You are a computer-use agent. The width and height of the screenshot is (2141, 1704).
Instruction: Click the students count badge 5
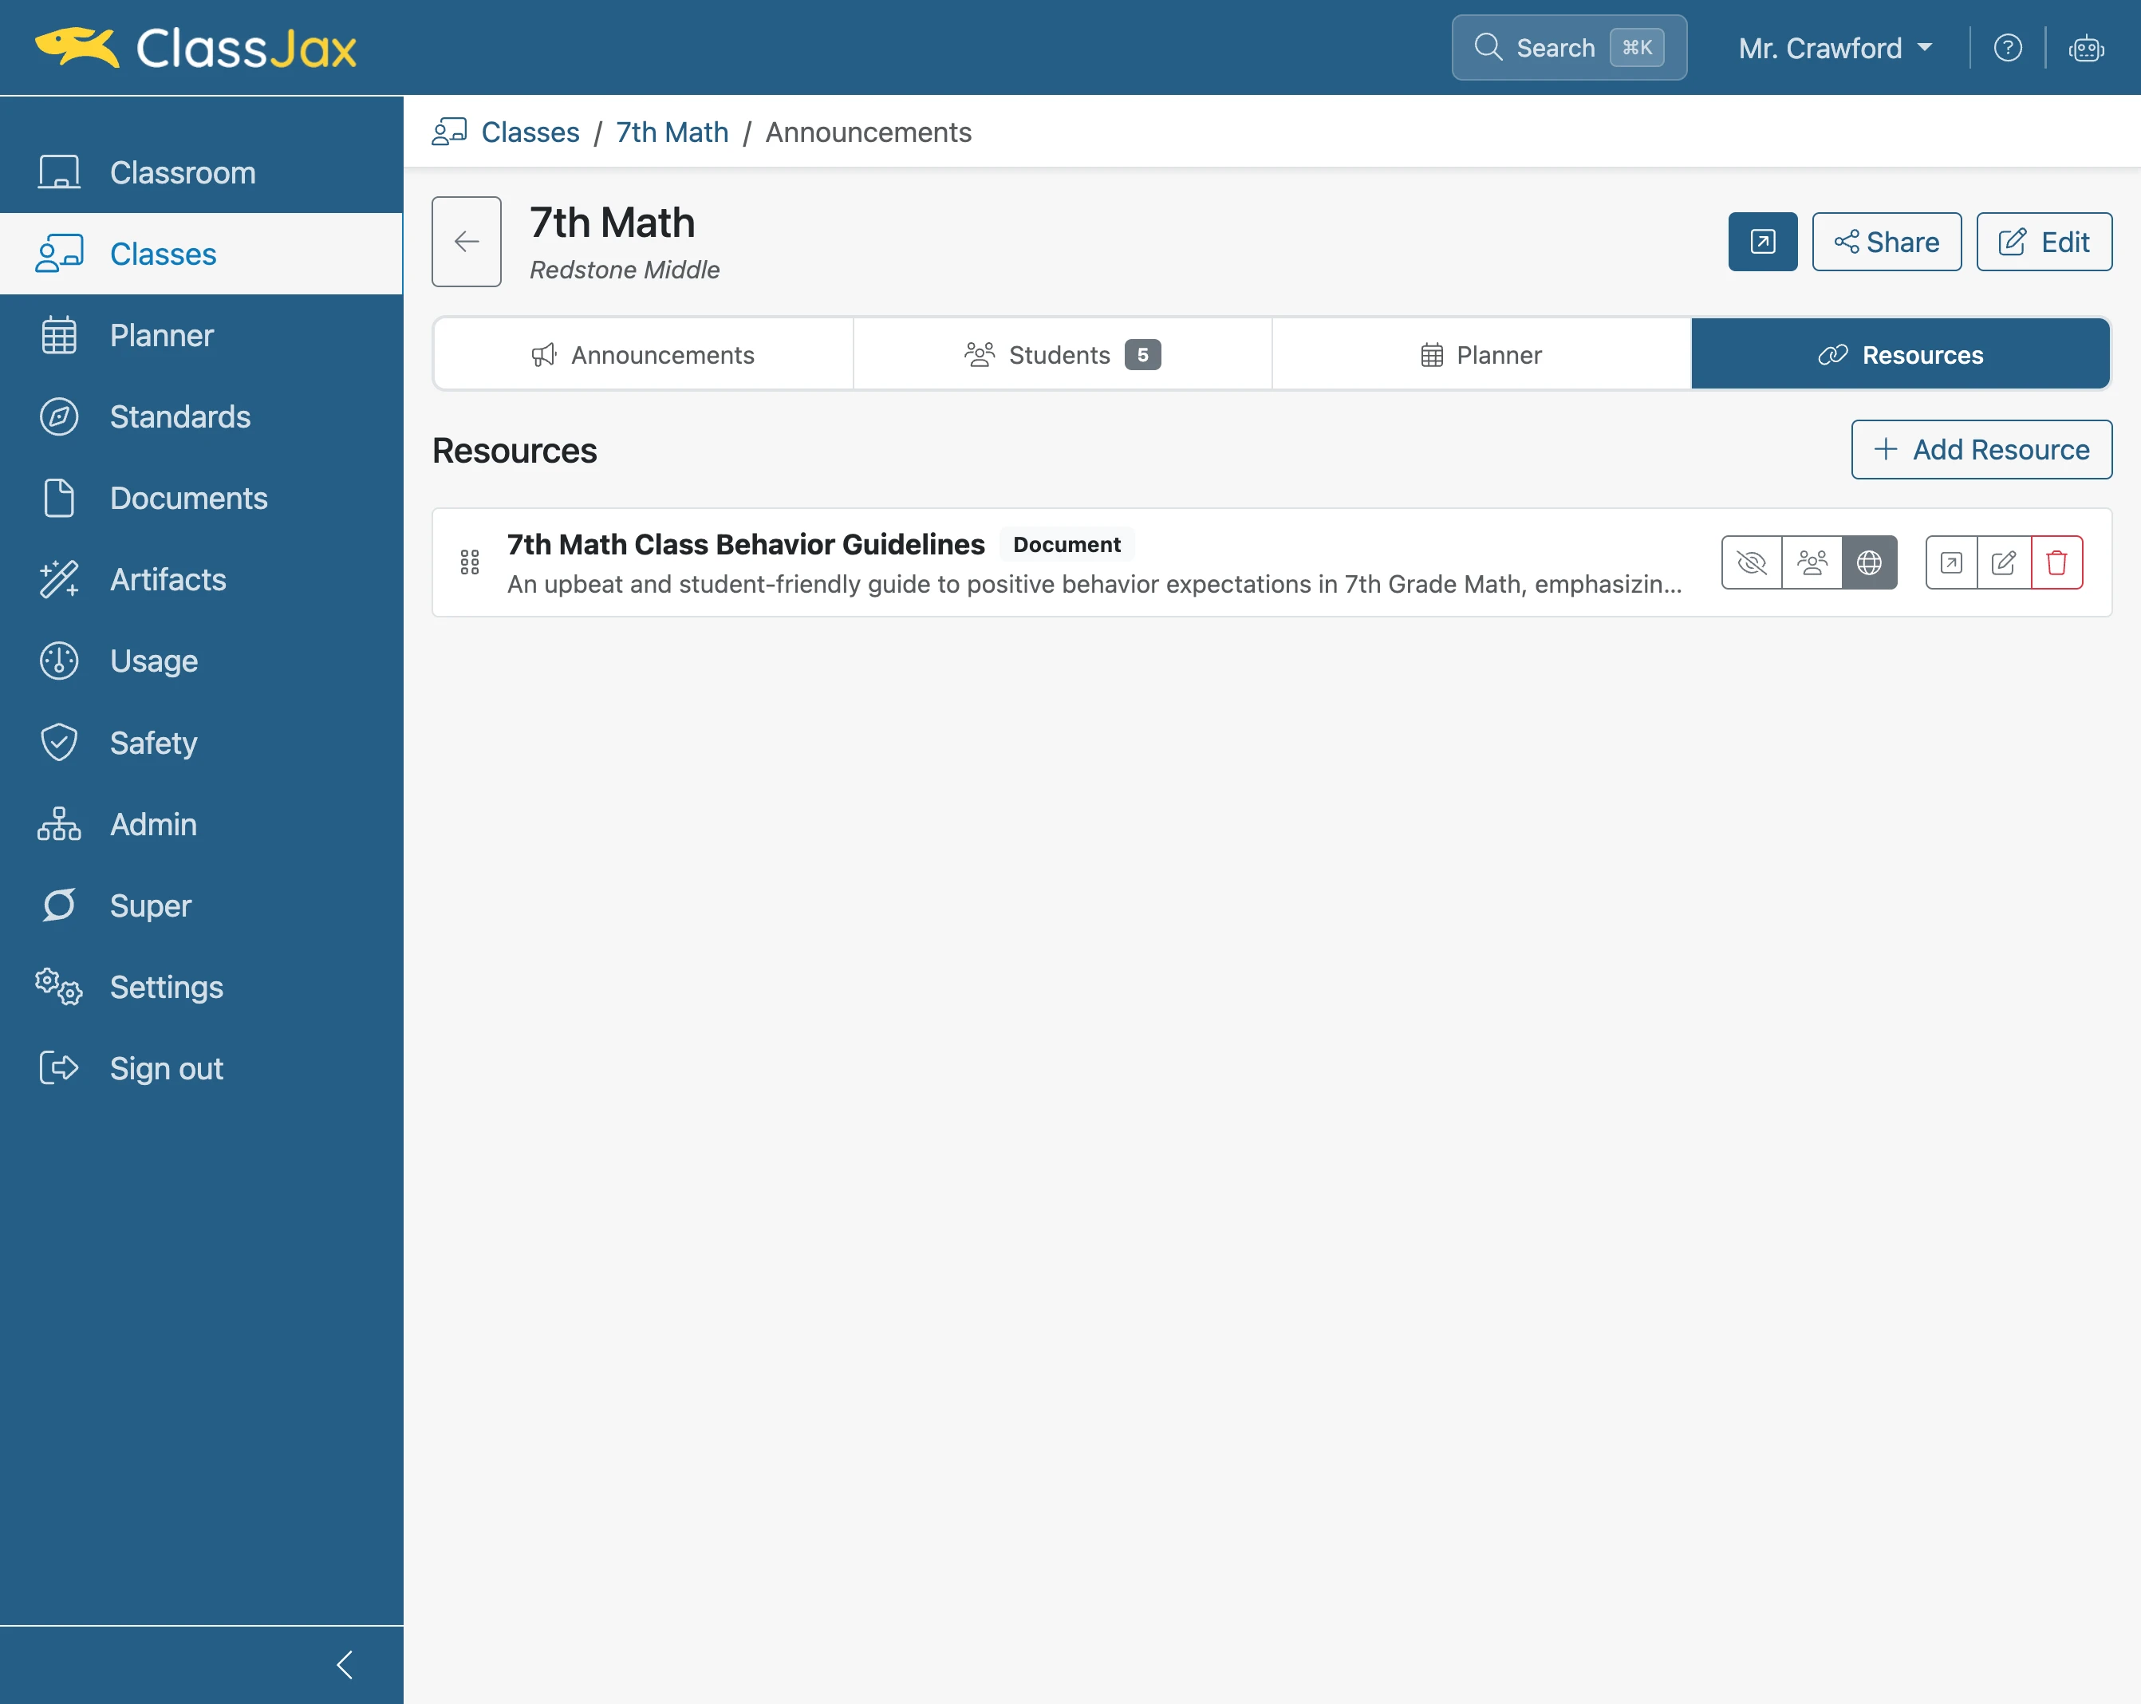tap(1142, 354)
